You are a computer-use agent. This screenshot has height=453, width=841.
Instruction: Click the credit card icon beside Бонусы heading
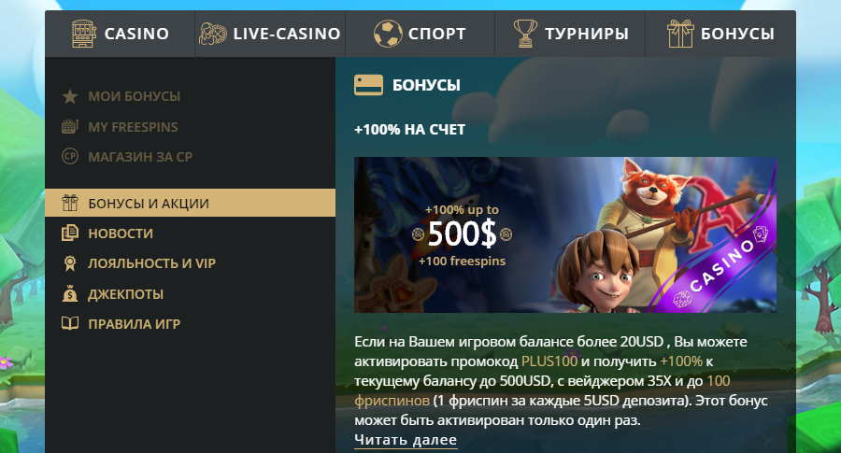point(368,85)
